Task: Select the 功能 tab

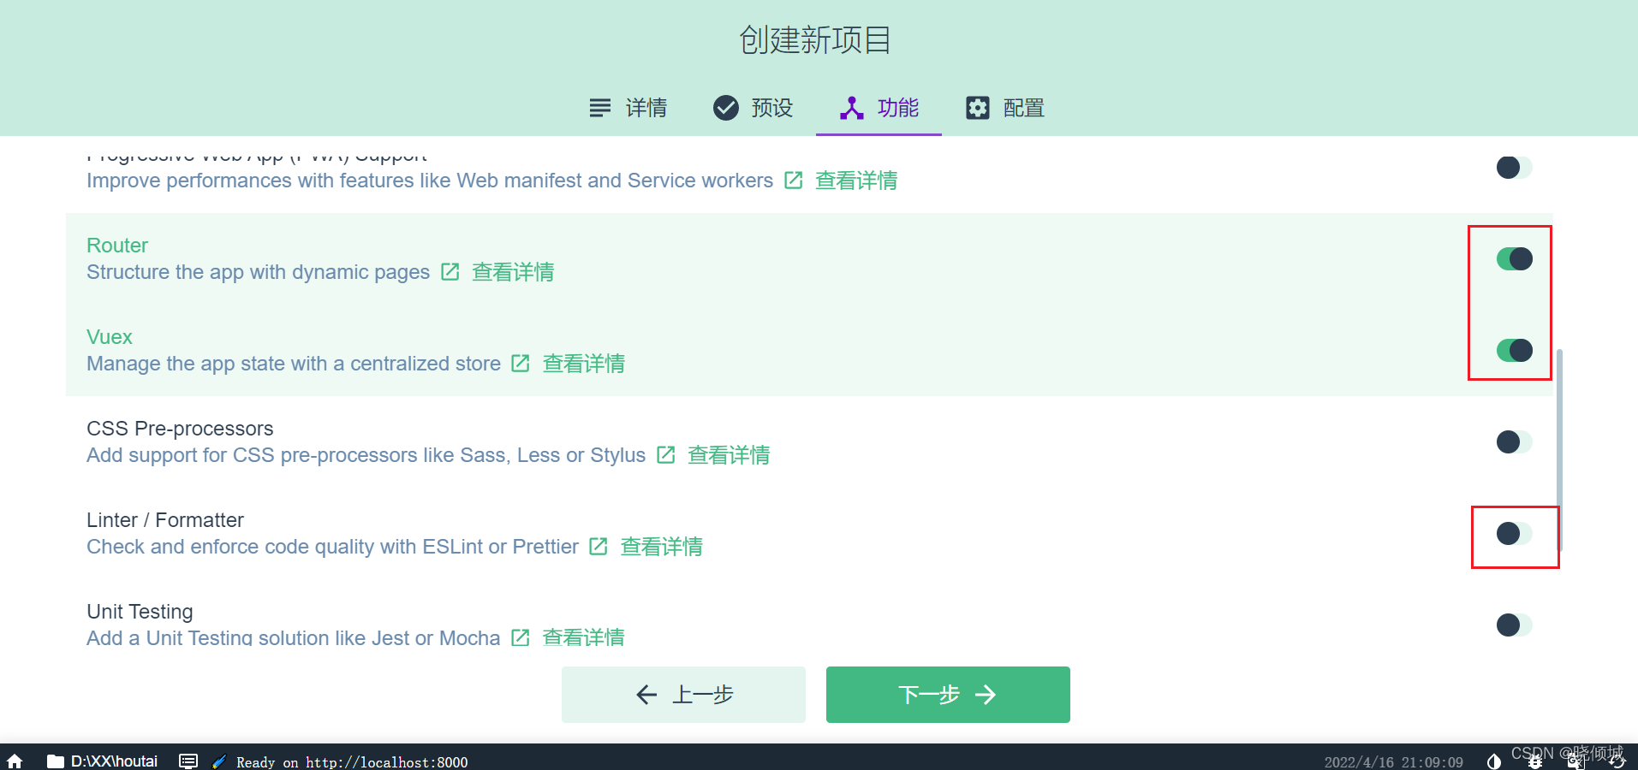Action: pyautogui.click(x=879, y=108)
